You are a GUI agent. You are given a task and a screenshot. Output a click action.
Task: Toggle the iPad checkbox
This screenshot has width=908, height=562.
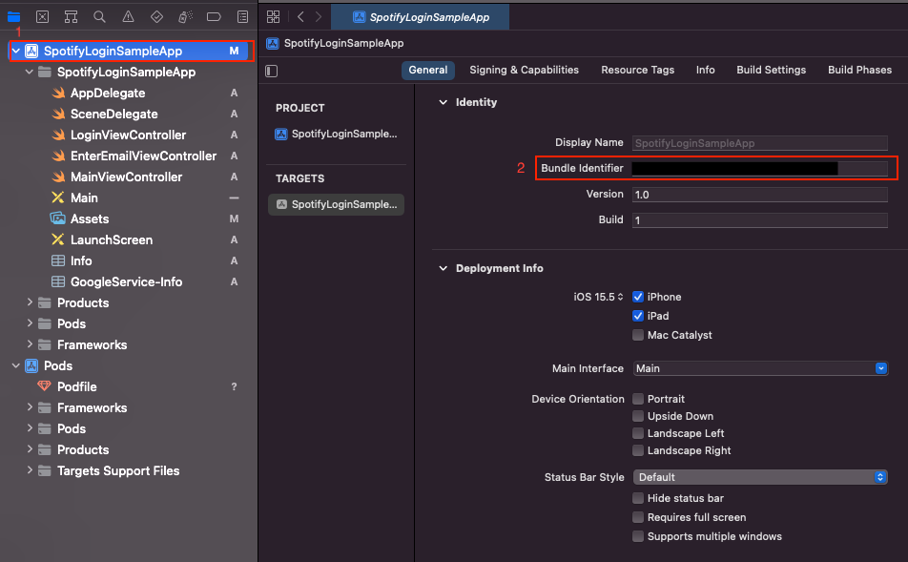tap(638, 316)
